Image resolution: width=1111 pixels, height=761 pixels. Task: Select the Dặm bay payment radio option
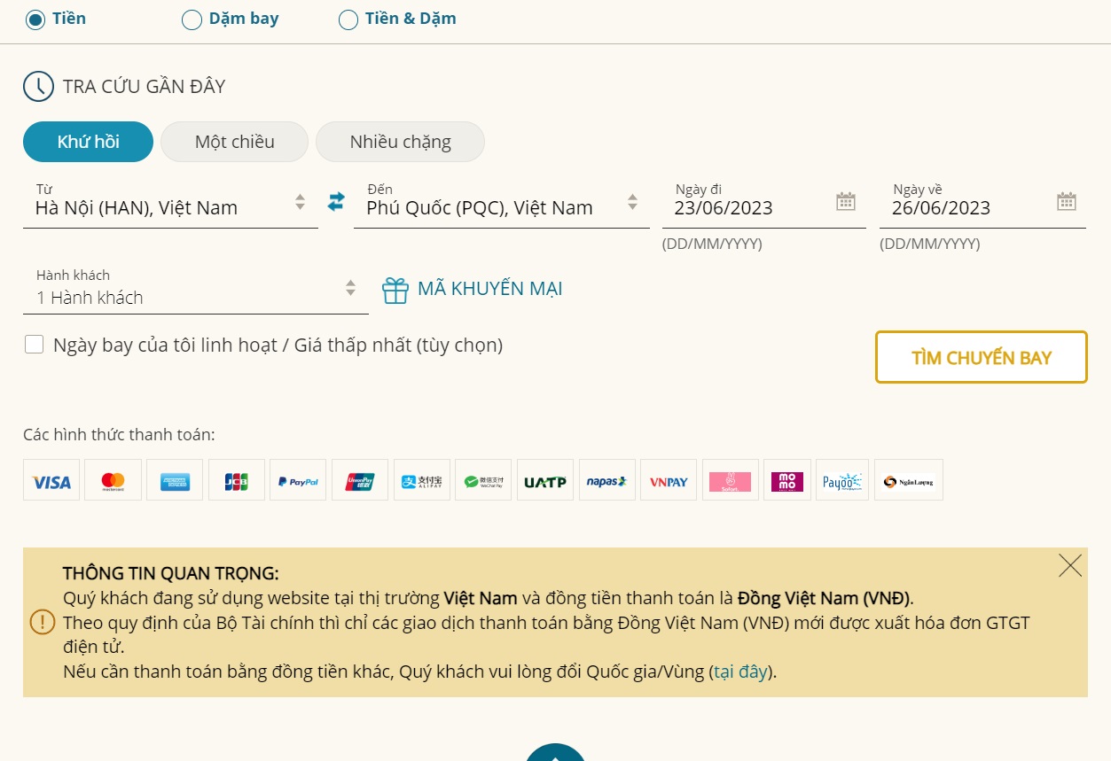(192, 19)
